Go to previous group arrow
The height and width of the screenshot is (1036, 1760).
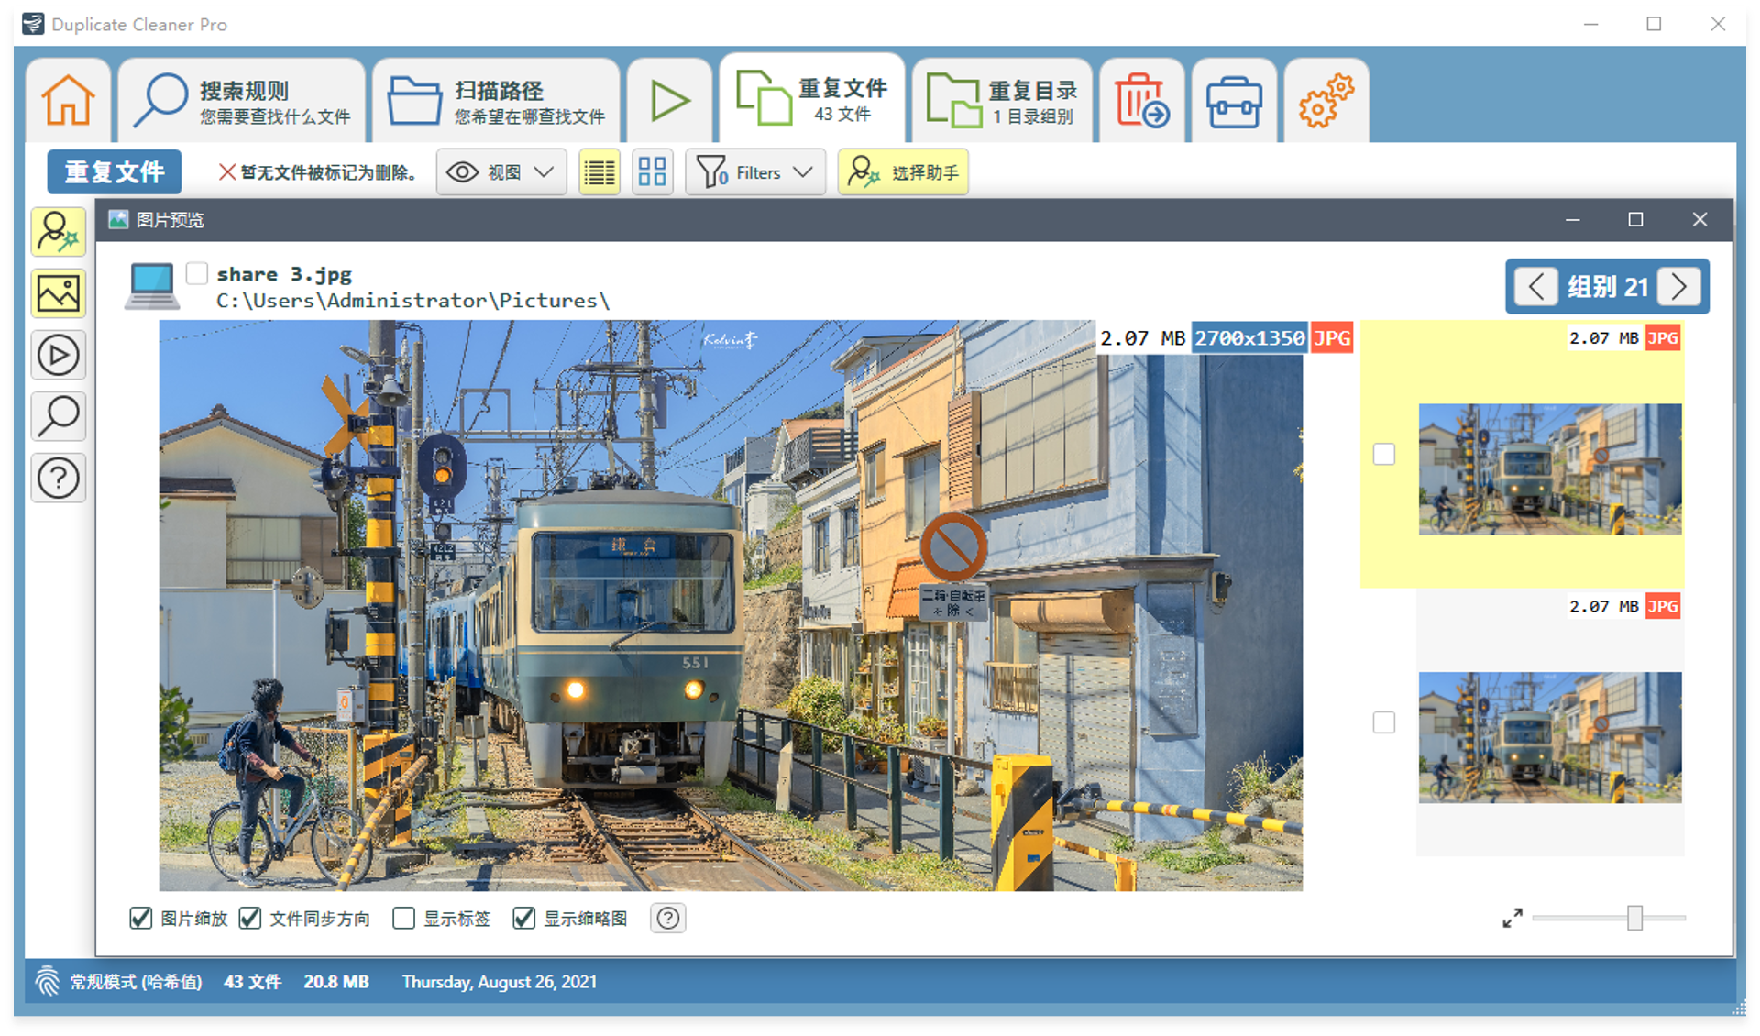coord(1536,286)
